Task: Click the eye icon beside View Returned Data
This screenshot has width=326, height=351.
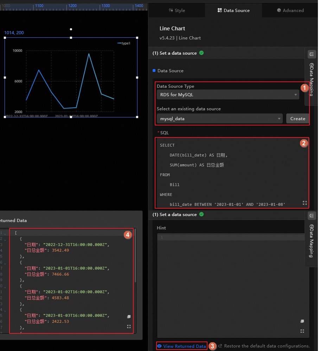Action: 159,346
